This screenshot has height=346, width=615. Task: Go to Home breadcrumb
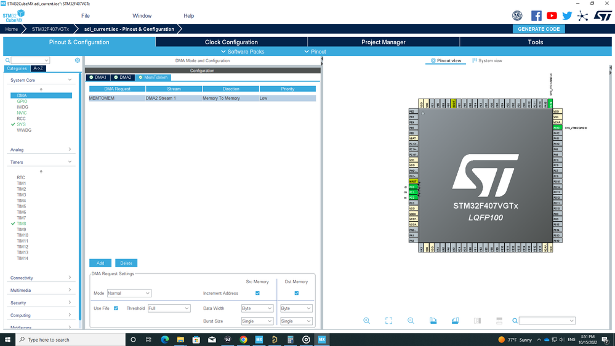coord(11,29)
